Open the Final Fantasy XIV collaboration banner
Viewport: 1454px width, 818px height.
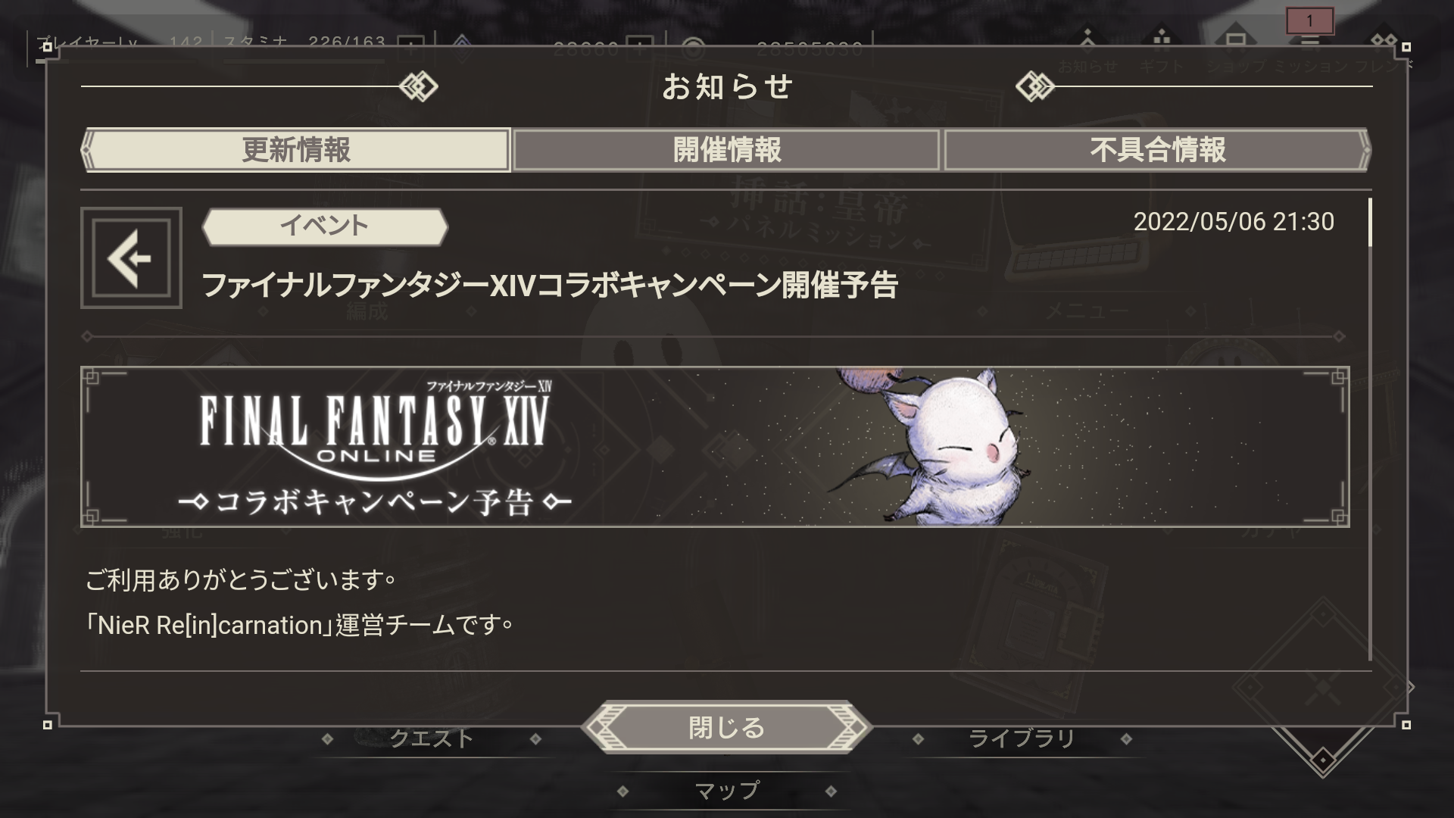click(715, 447)
